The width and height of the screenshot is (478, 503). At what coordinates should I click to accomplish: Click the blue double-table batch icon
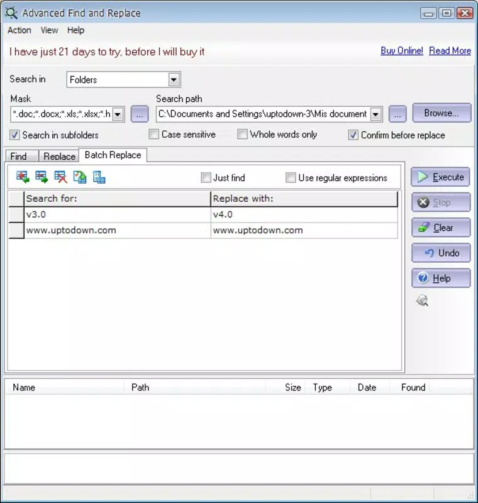click(99, 177)
